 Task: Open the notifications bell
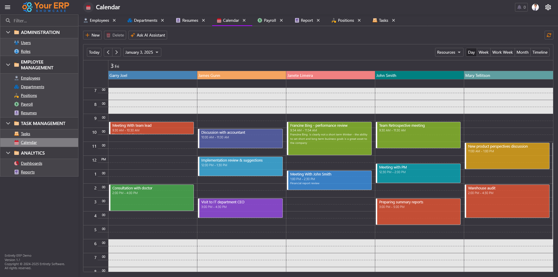point(521,7)
